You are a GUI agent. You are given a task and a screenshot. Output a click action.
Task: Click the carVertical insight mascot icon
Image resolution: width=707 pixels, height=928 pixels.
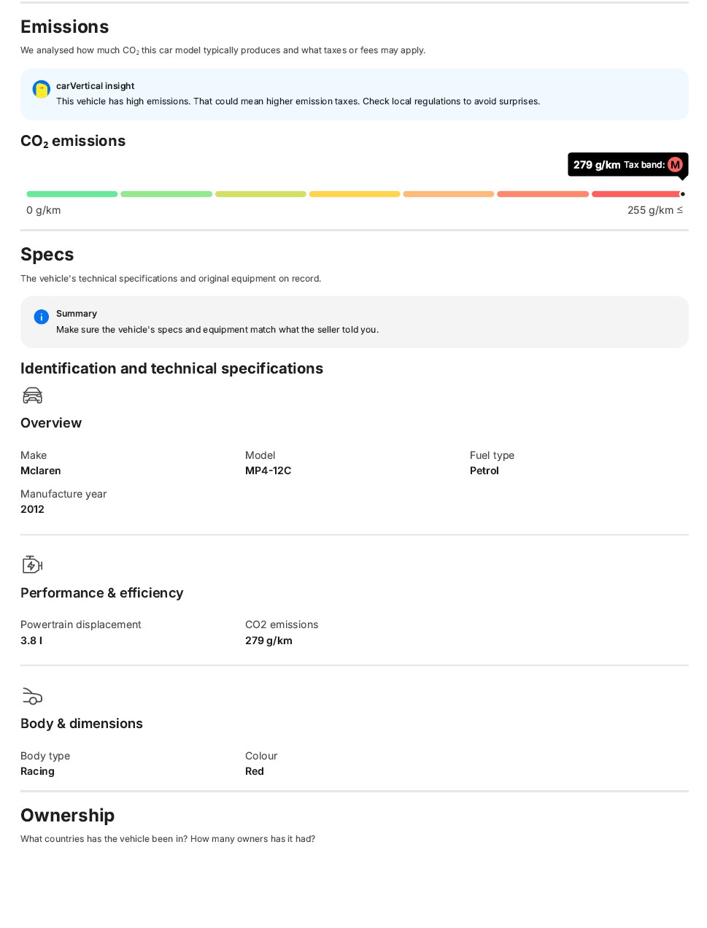(42, 89)
